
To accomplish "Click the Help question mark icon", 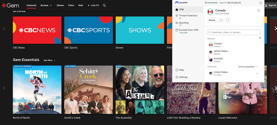I will 177,70.
